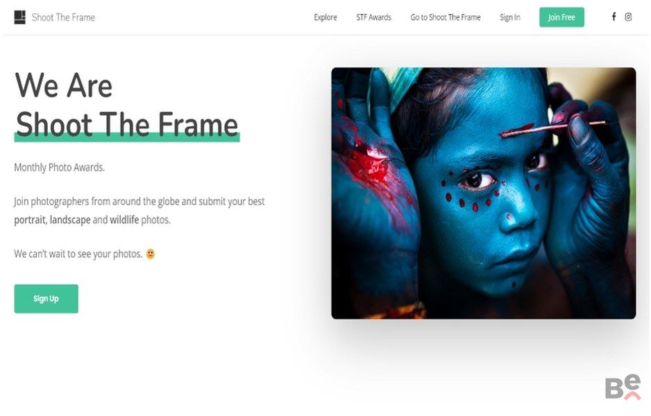Click the bold word wildlife

pyautogui.click(x=124, y=220)
